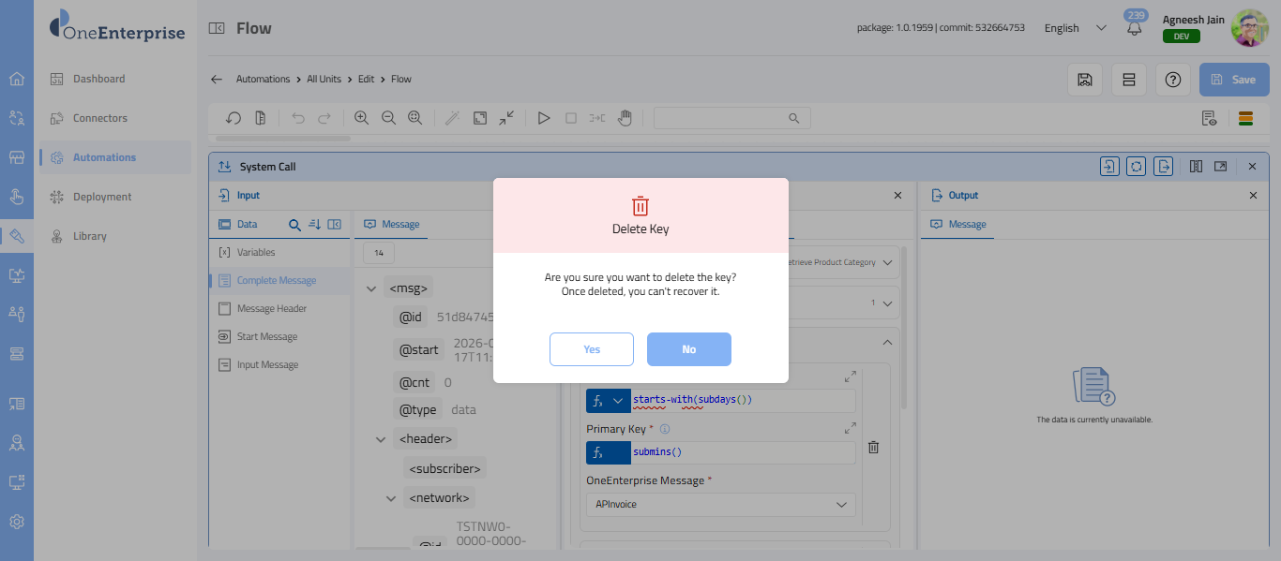This screenshot has height=561, width=1281.
Task: Click the trash icon beside Primary Key
Action: [x=873, y=448]
